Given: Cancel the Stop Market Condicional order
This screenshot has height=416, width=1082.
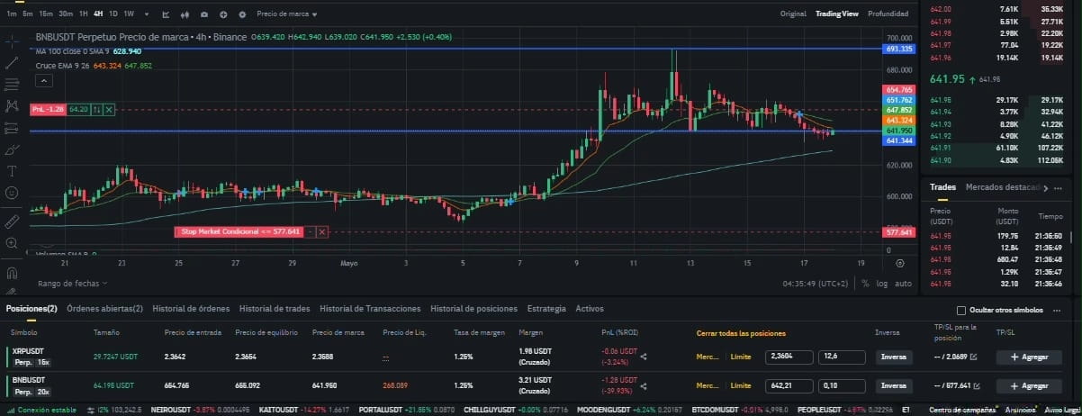Looking at the screenshot, I should coord(321,231).
